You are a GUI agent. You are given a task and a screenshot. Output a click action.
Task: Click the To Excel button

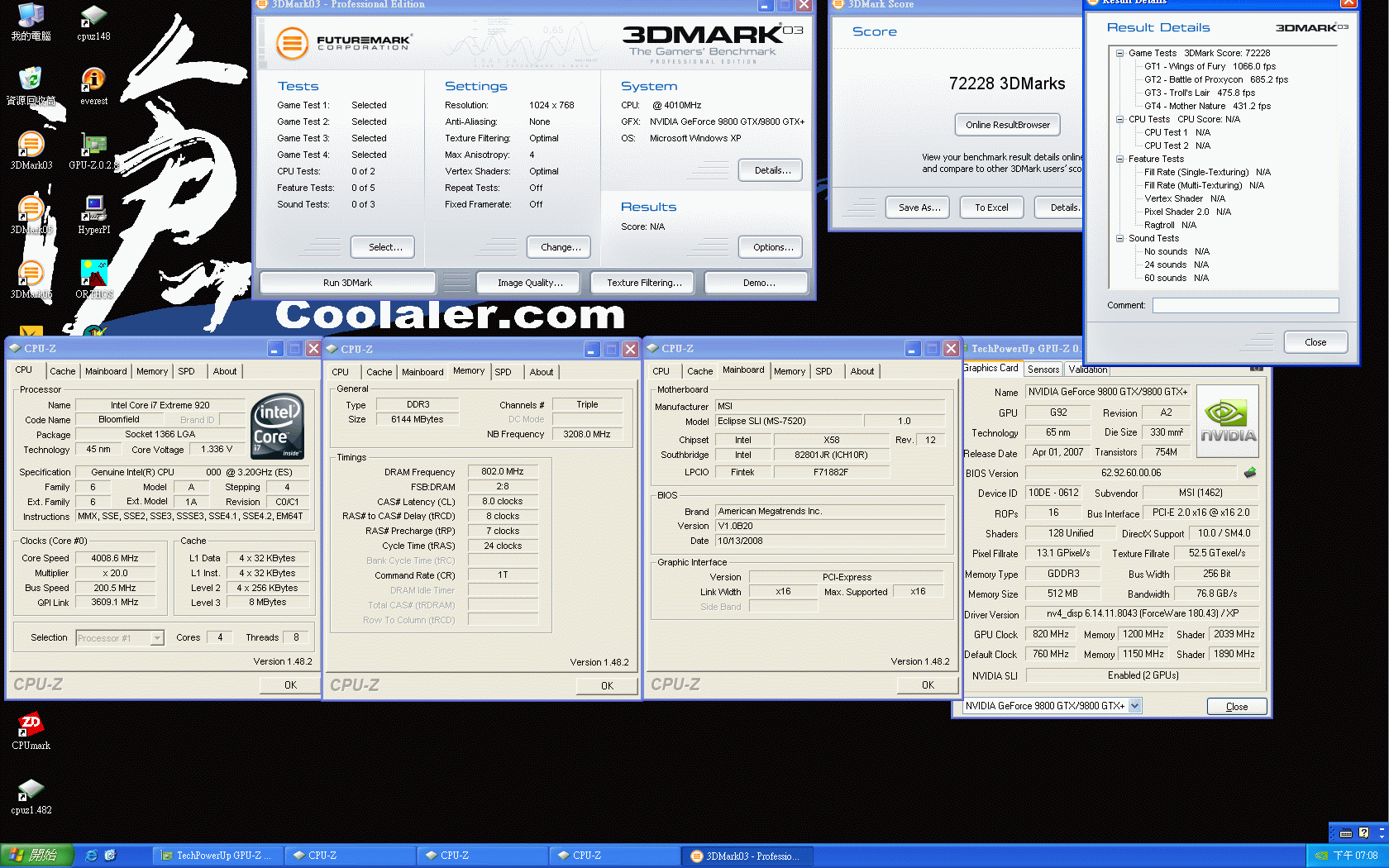[x=991, y=207]
